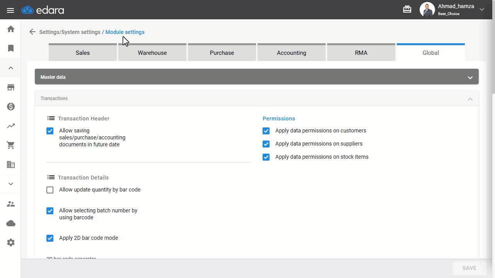
Task: Click the Transaction Details list icon
Action: click(51, 177)
